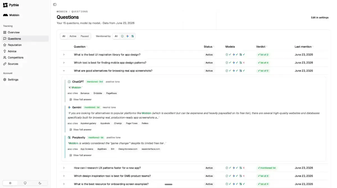Click the horizontal scrollbar handle at bottom

pyautogui.click(x=168, y=184)
